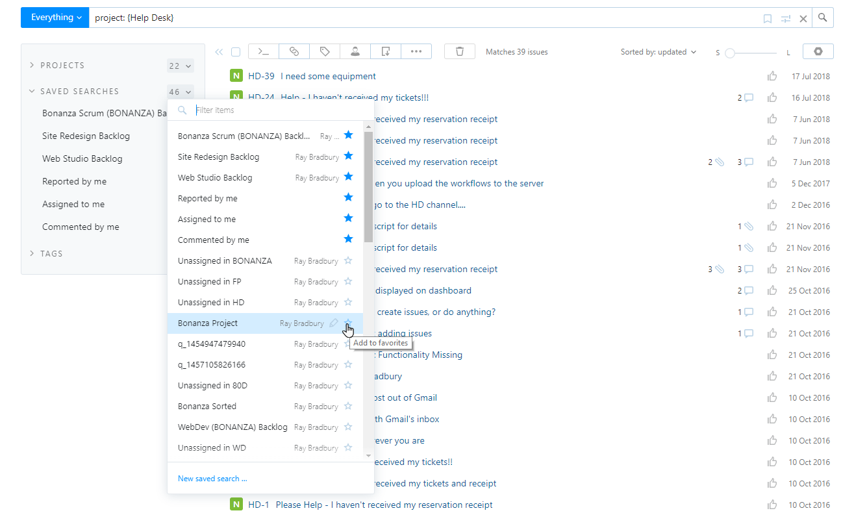The width and height of the screenshot is (854, 515).
Task: Add Bonanza Project to favorites star
Action: [348, 323]
